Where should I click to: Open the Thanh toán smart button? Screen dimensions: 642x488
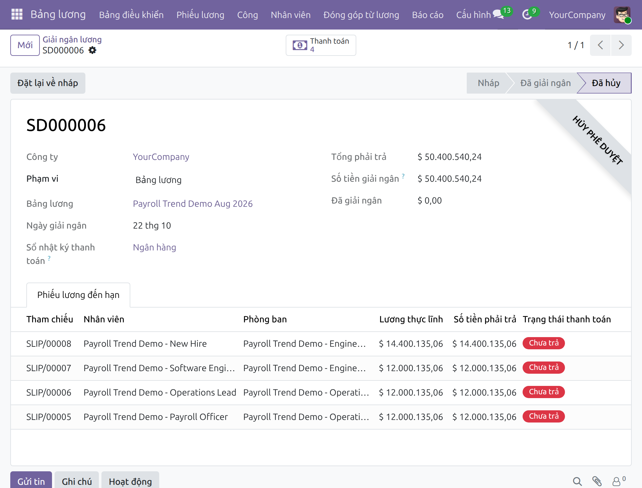coord(321,45)
